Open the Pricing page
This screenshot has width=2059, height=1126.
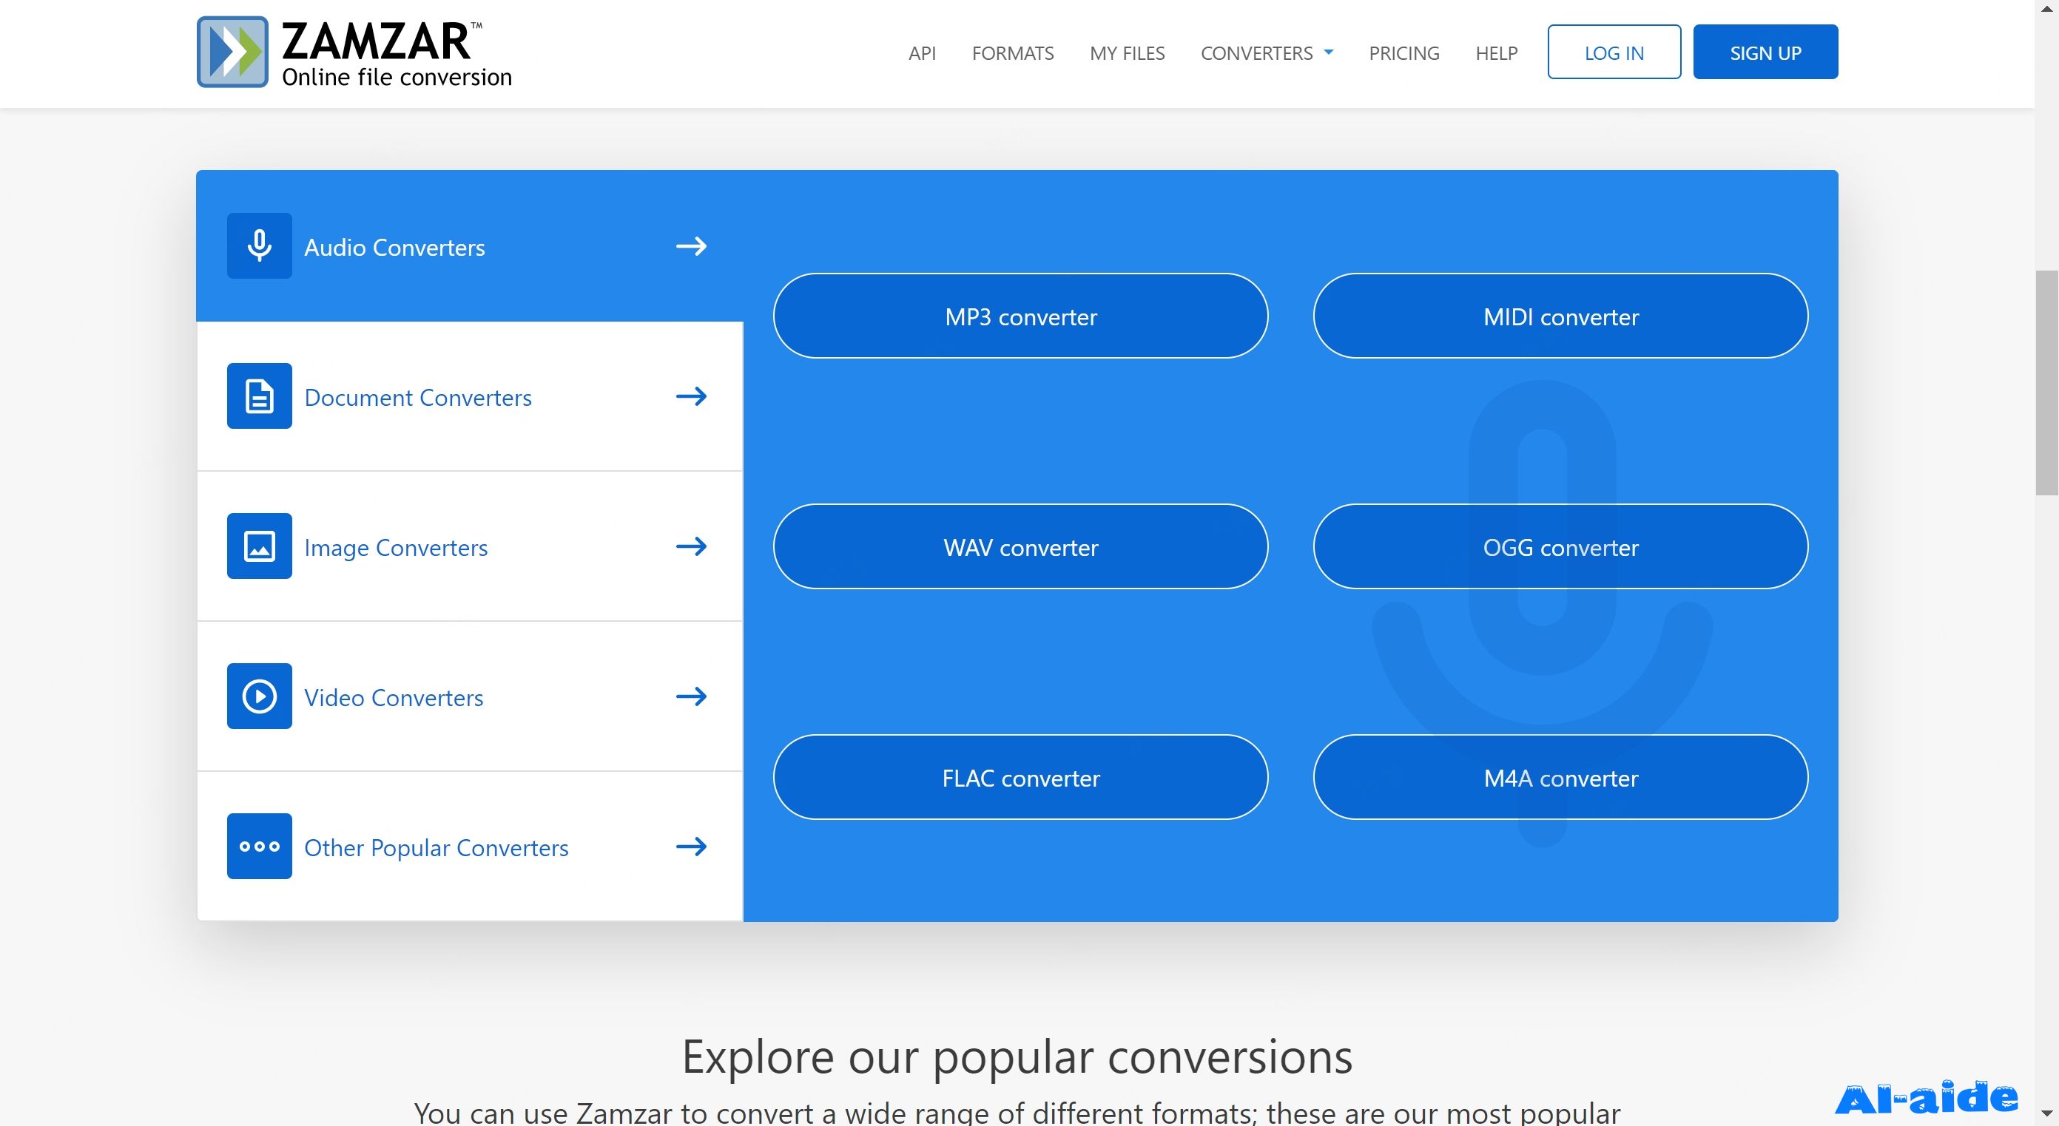[1403, 52]
